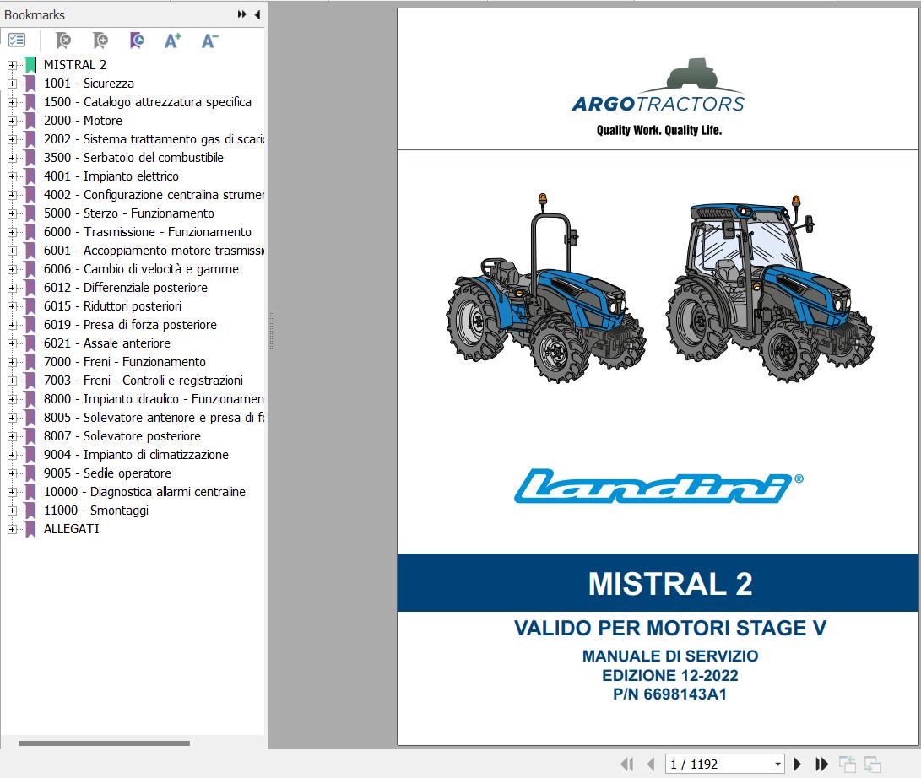Select the highlight current bookmark icon
Image resolution: width=921 pixels, height=778 pixels.
click(x=137, y=39)
